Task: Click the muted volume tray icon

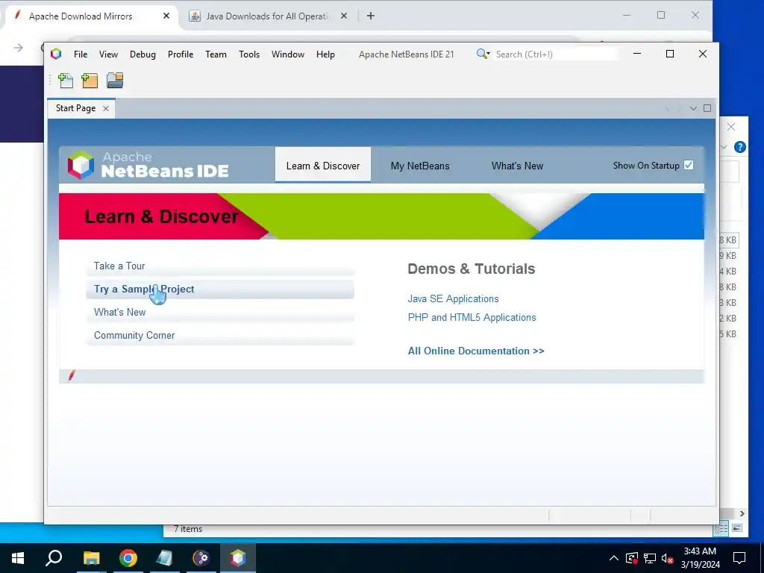Action: pyautogui.click(x=668, y=558)
